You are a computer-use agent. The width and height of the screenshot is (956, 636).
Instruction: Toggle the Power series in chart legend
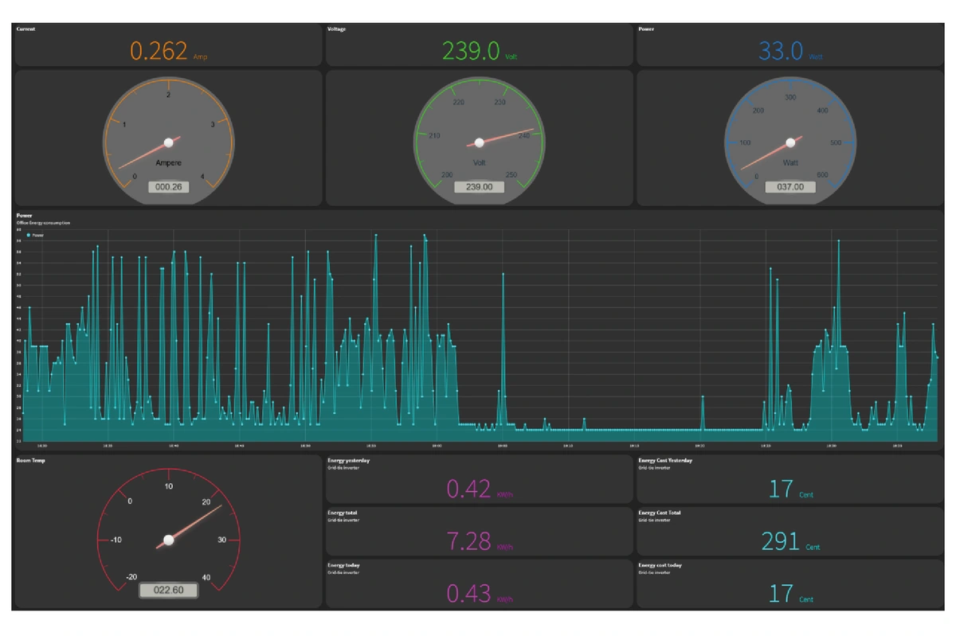36,236
